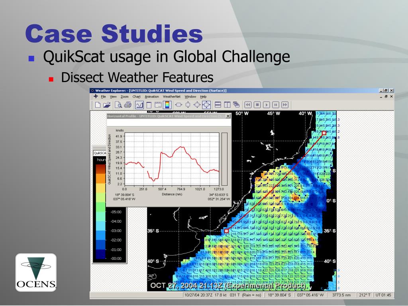
Task: Click the -01:00 legend label
Action: pos(116,249)
